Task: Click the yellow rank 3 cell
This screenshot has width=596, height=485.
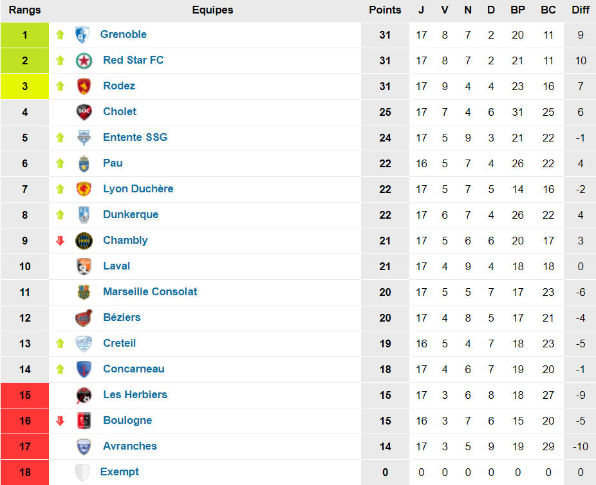Action: (x=25, y=86)
